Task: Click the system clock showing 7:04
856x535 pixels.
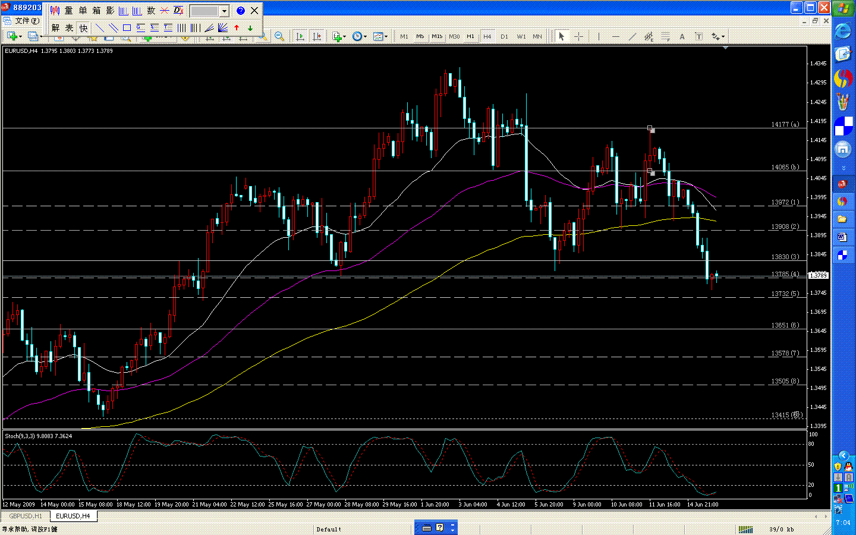Action: click(843, 523)
